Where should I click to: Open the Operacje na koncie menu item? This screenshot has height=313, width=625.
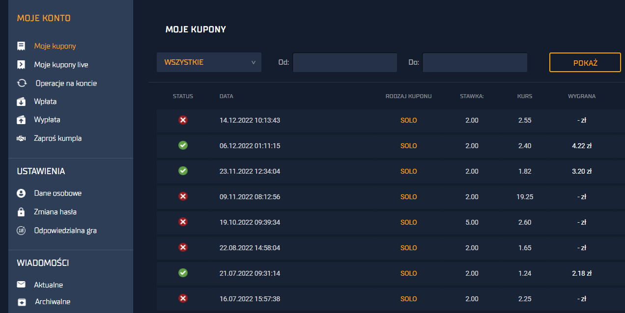[66, 83]
